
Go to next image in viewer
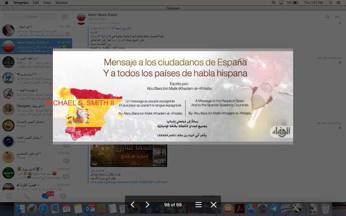pyautogui.click(x=147, y=204)
